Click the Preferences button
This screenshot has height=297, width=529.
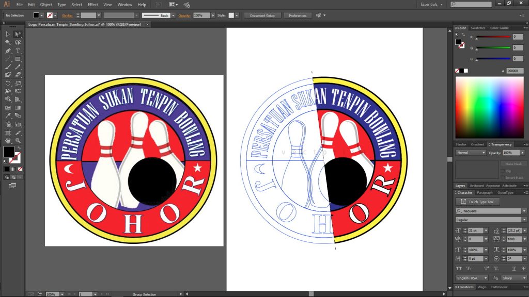297,15
